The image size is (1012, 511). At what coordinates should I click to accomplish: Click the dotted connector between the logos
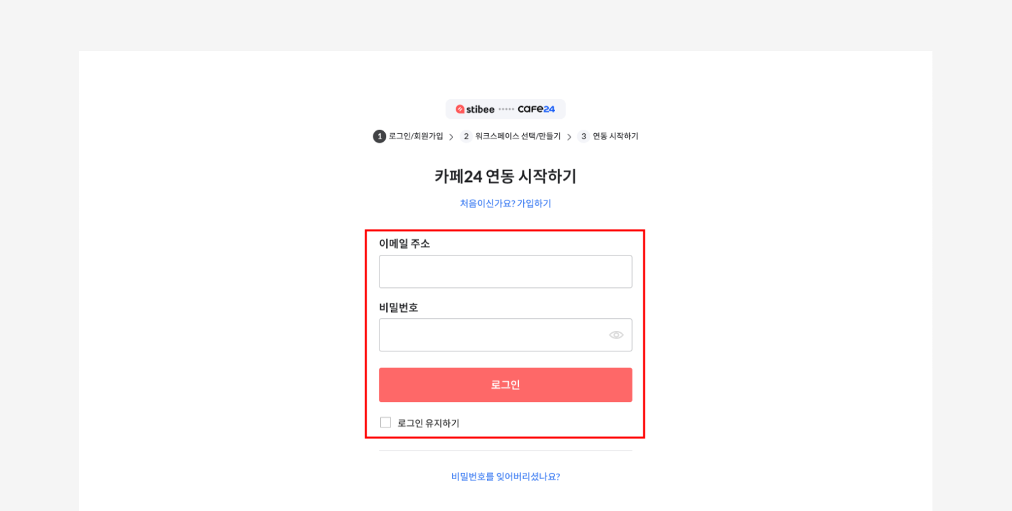(506, 109)
